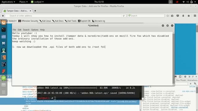The height and width of the screenshot is (111, 198).
Task: Close the developer tools panel
Action: [x=196, y=76]
